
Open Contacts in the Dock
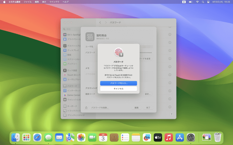(x=114, y=137)
